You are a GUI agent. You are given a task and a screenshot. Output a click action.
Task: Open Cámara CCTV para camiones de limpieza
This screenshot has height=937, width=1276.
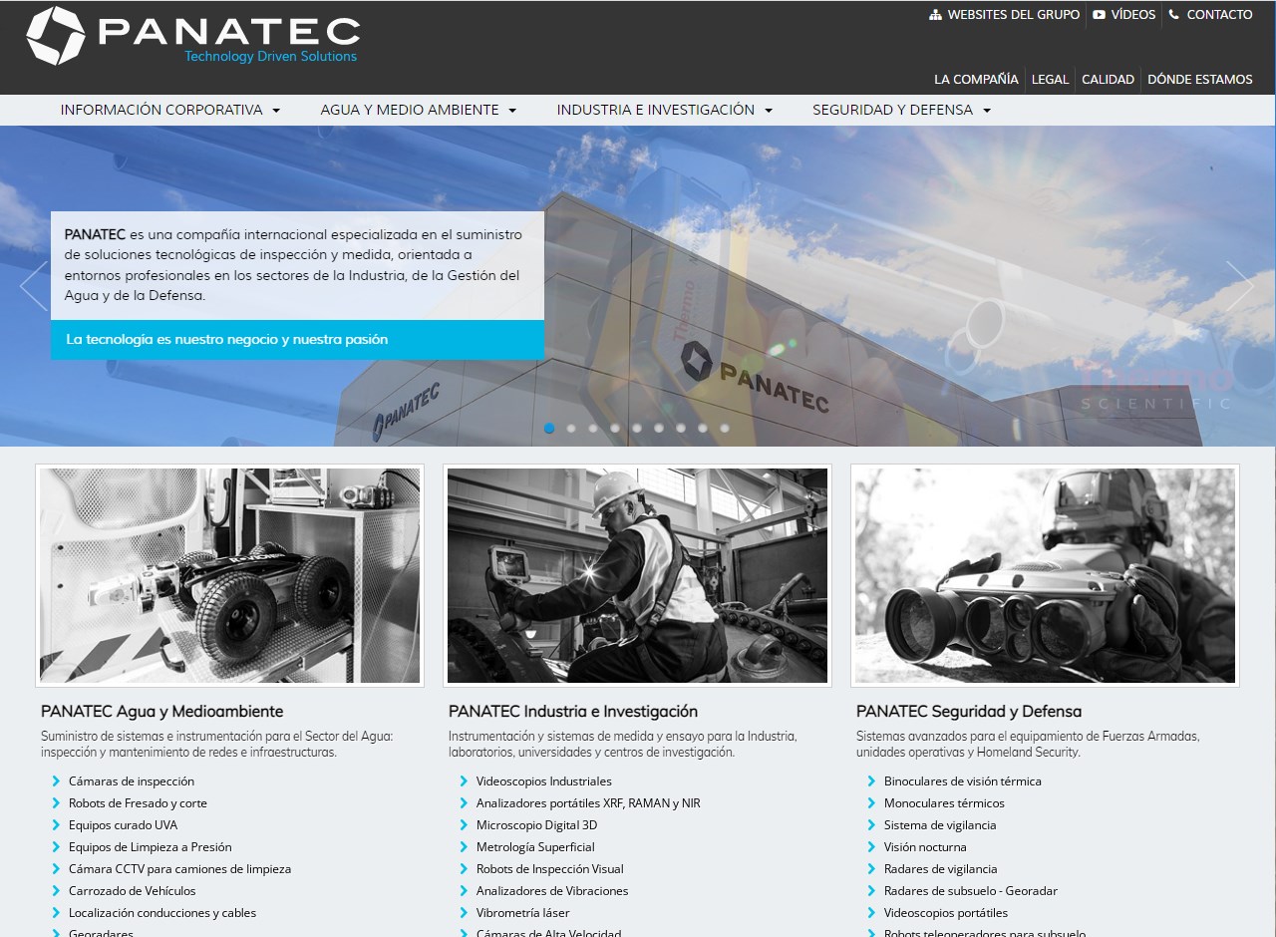click(179, 869)
